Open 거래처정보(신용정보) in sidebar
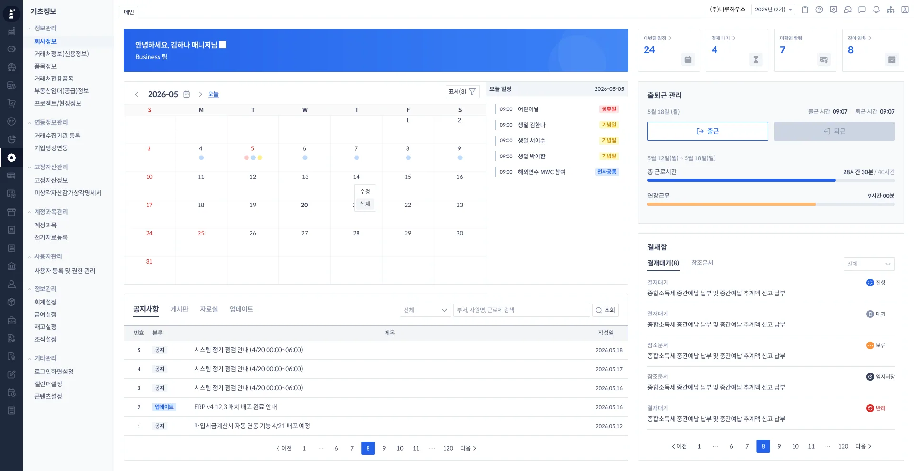This screenshot has height=471, width=914. click(61, 54)
